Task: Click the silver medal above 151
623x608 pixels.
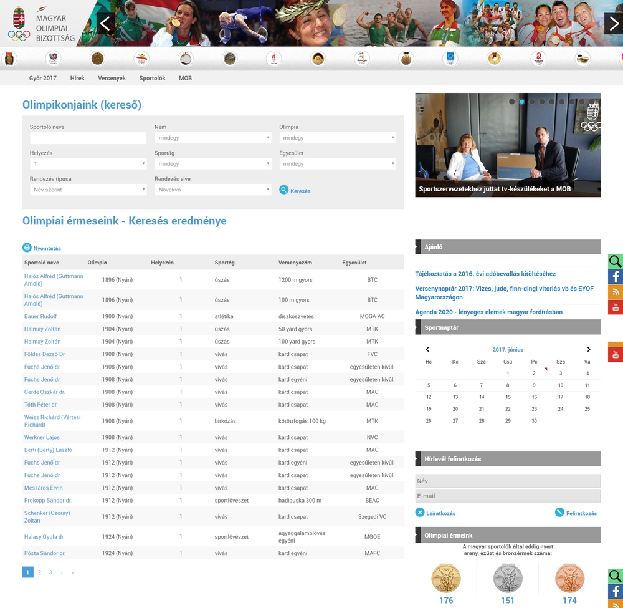Action: 508,578
